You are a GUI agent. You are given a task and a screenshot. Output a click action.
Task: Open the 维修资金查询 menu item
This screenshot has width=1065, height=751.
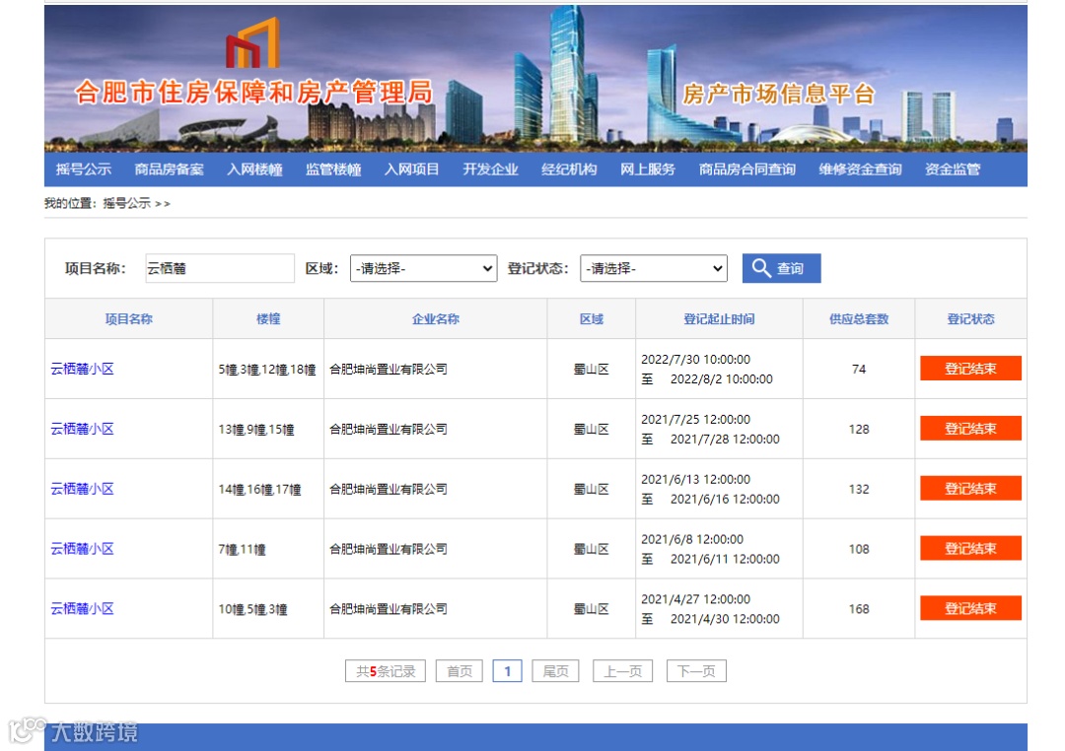[x=860, y=170]
